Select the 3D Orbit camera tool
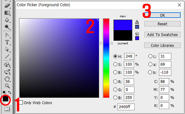Viewport: 185px width, 114px height. tap(7, 72)
